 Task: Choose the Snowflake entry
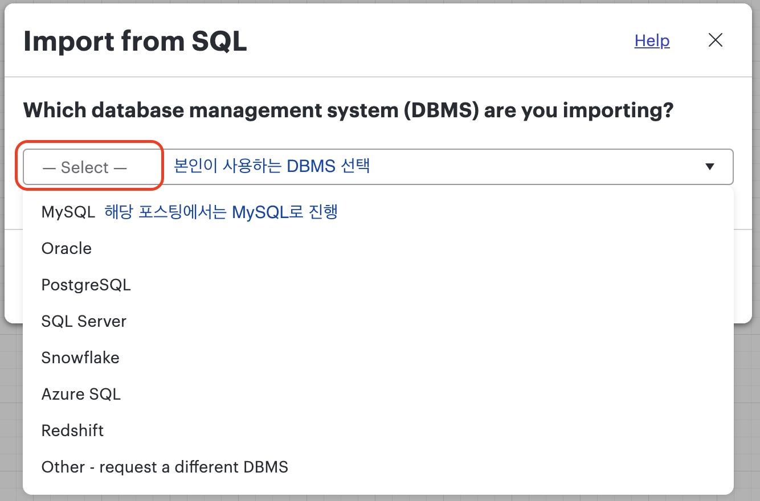378,358
